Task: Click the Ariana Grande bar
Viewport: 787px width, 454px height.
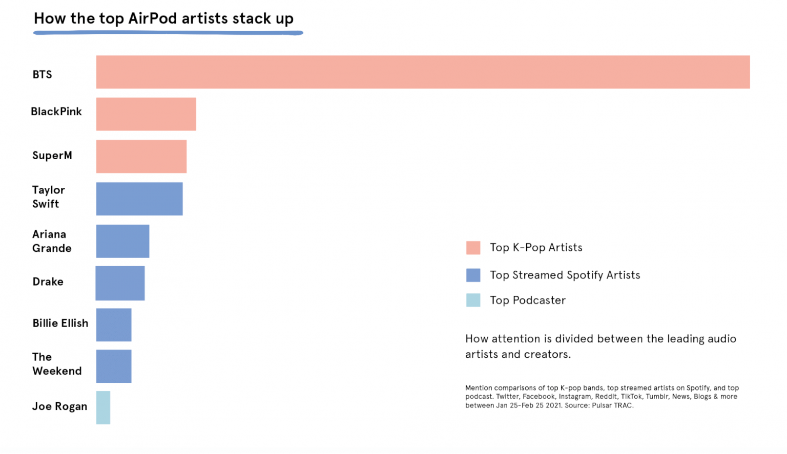Action: tap(123, 241)
